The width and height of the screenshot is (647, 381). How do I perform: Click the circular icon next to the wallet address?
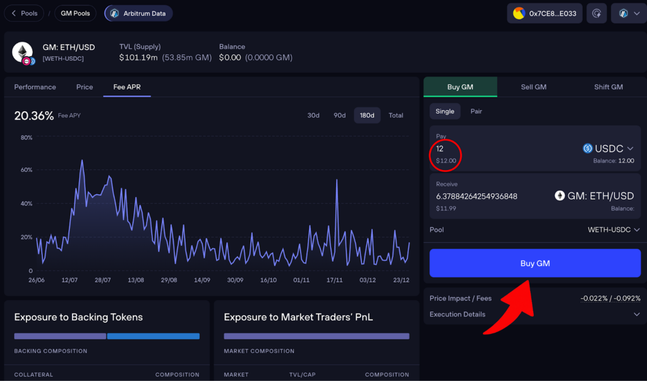tap(596, 13)
